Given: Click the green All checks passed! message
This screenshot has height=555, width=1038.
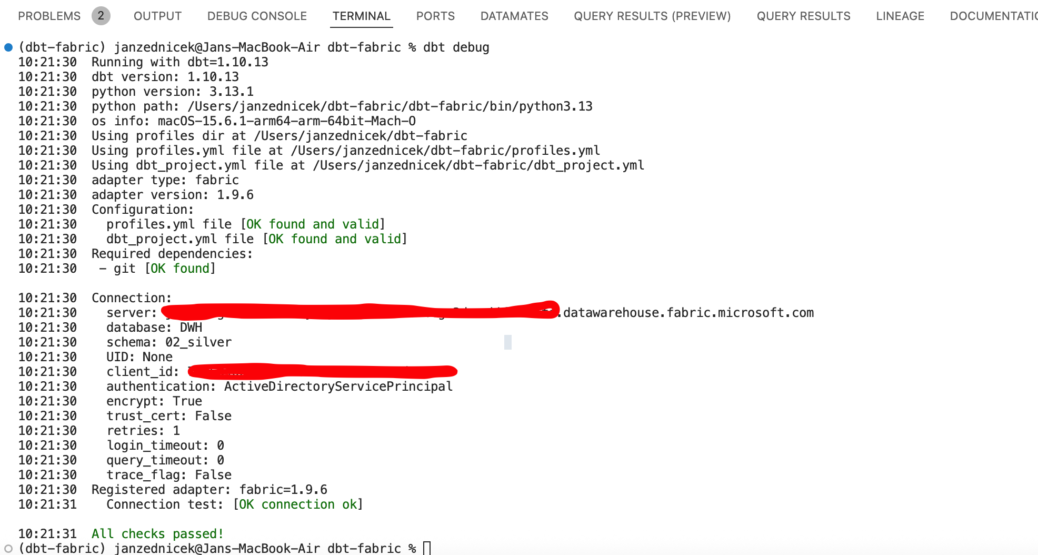Looking at the screenshot, I should click(157, 534).
